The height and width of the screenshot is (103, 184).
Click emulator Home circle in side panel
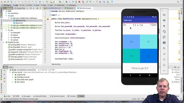tap(164, 60)
